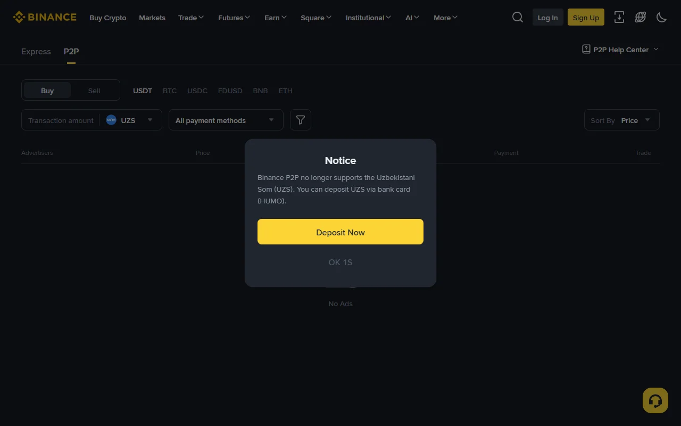Click the P2P Help Center book icon
The image size is (681, 426).
pos(586,50)
